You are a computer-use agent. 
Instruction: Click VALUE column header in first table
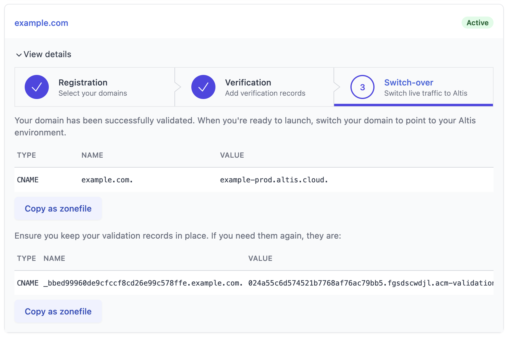tap(232, 155)
